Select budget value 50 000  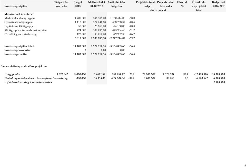tap(82, 26)
